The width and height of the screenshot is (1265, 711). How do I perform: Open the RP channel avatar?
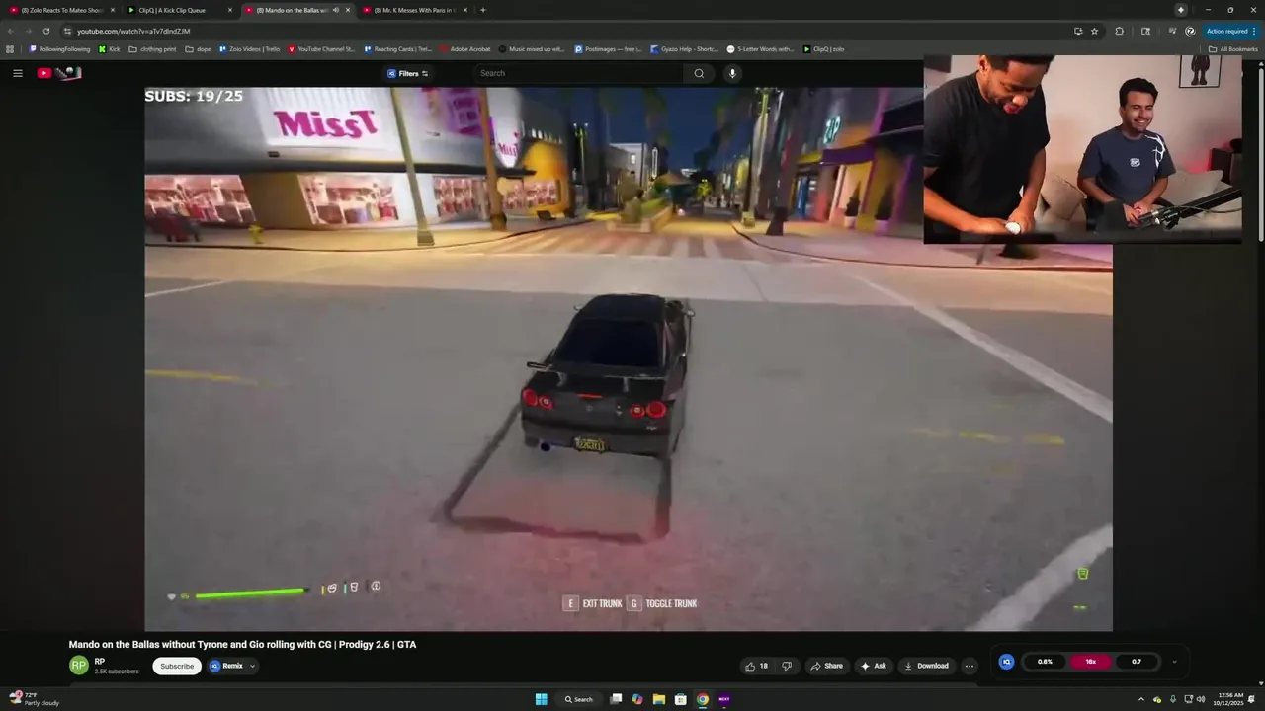pos(79,666)
